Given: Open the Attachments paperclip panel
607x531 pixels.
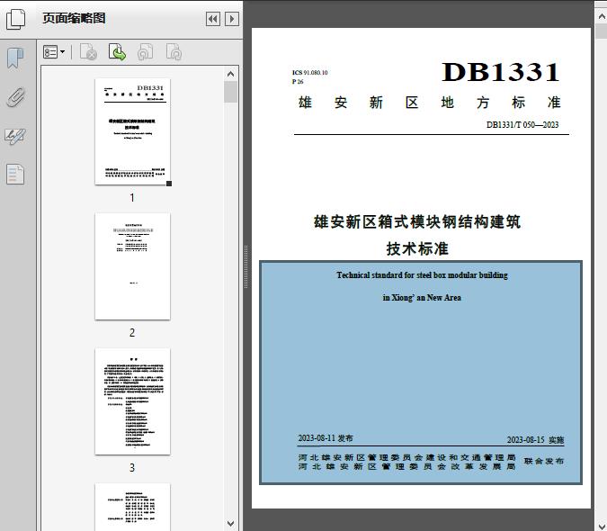Looking at the screenshot, I should click(15, 97).
